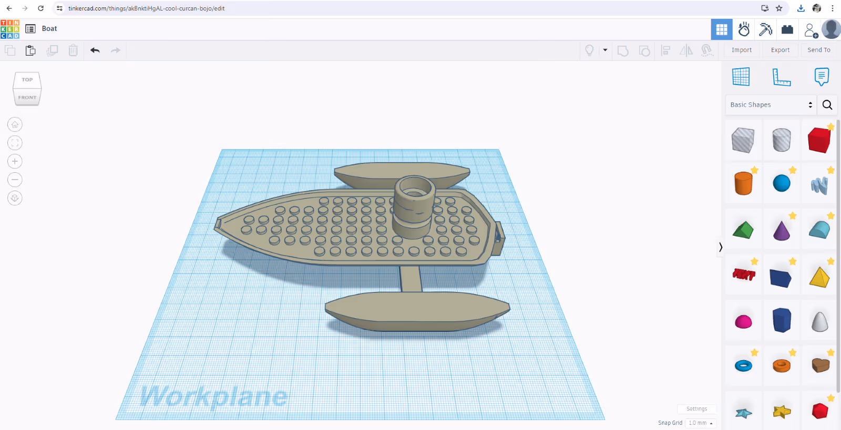Viewport: 841px width, 430px height.
Task: Click the Home view button
Action: [15, 124]
